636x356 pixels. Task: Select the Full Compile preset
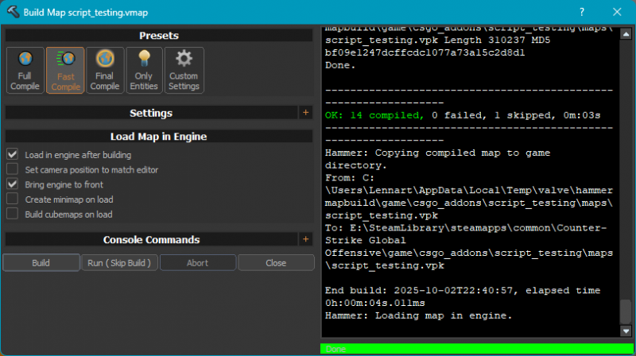point(25,70)
